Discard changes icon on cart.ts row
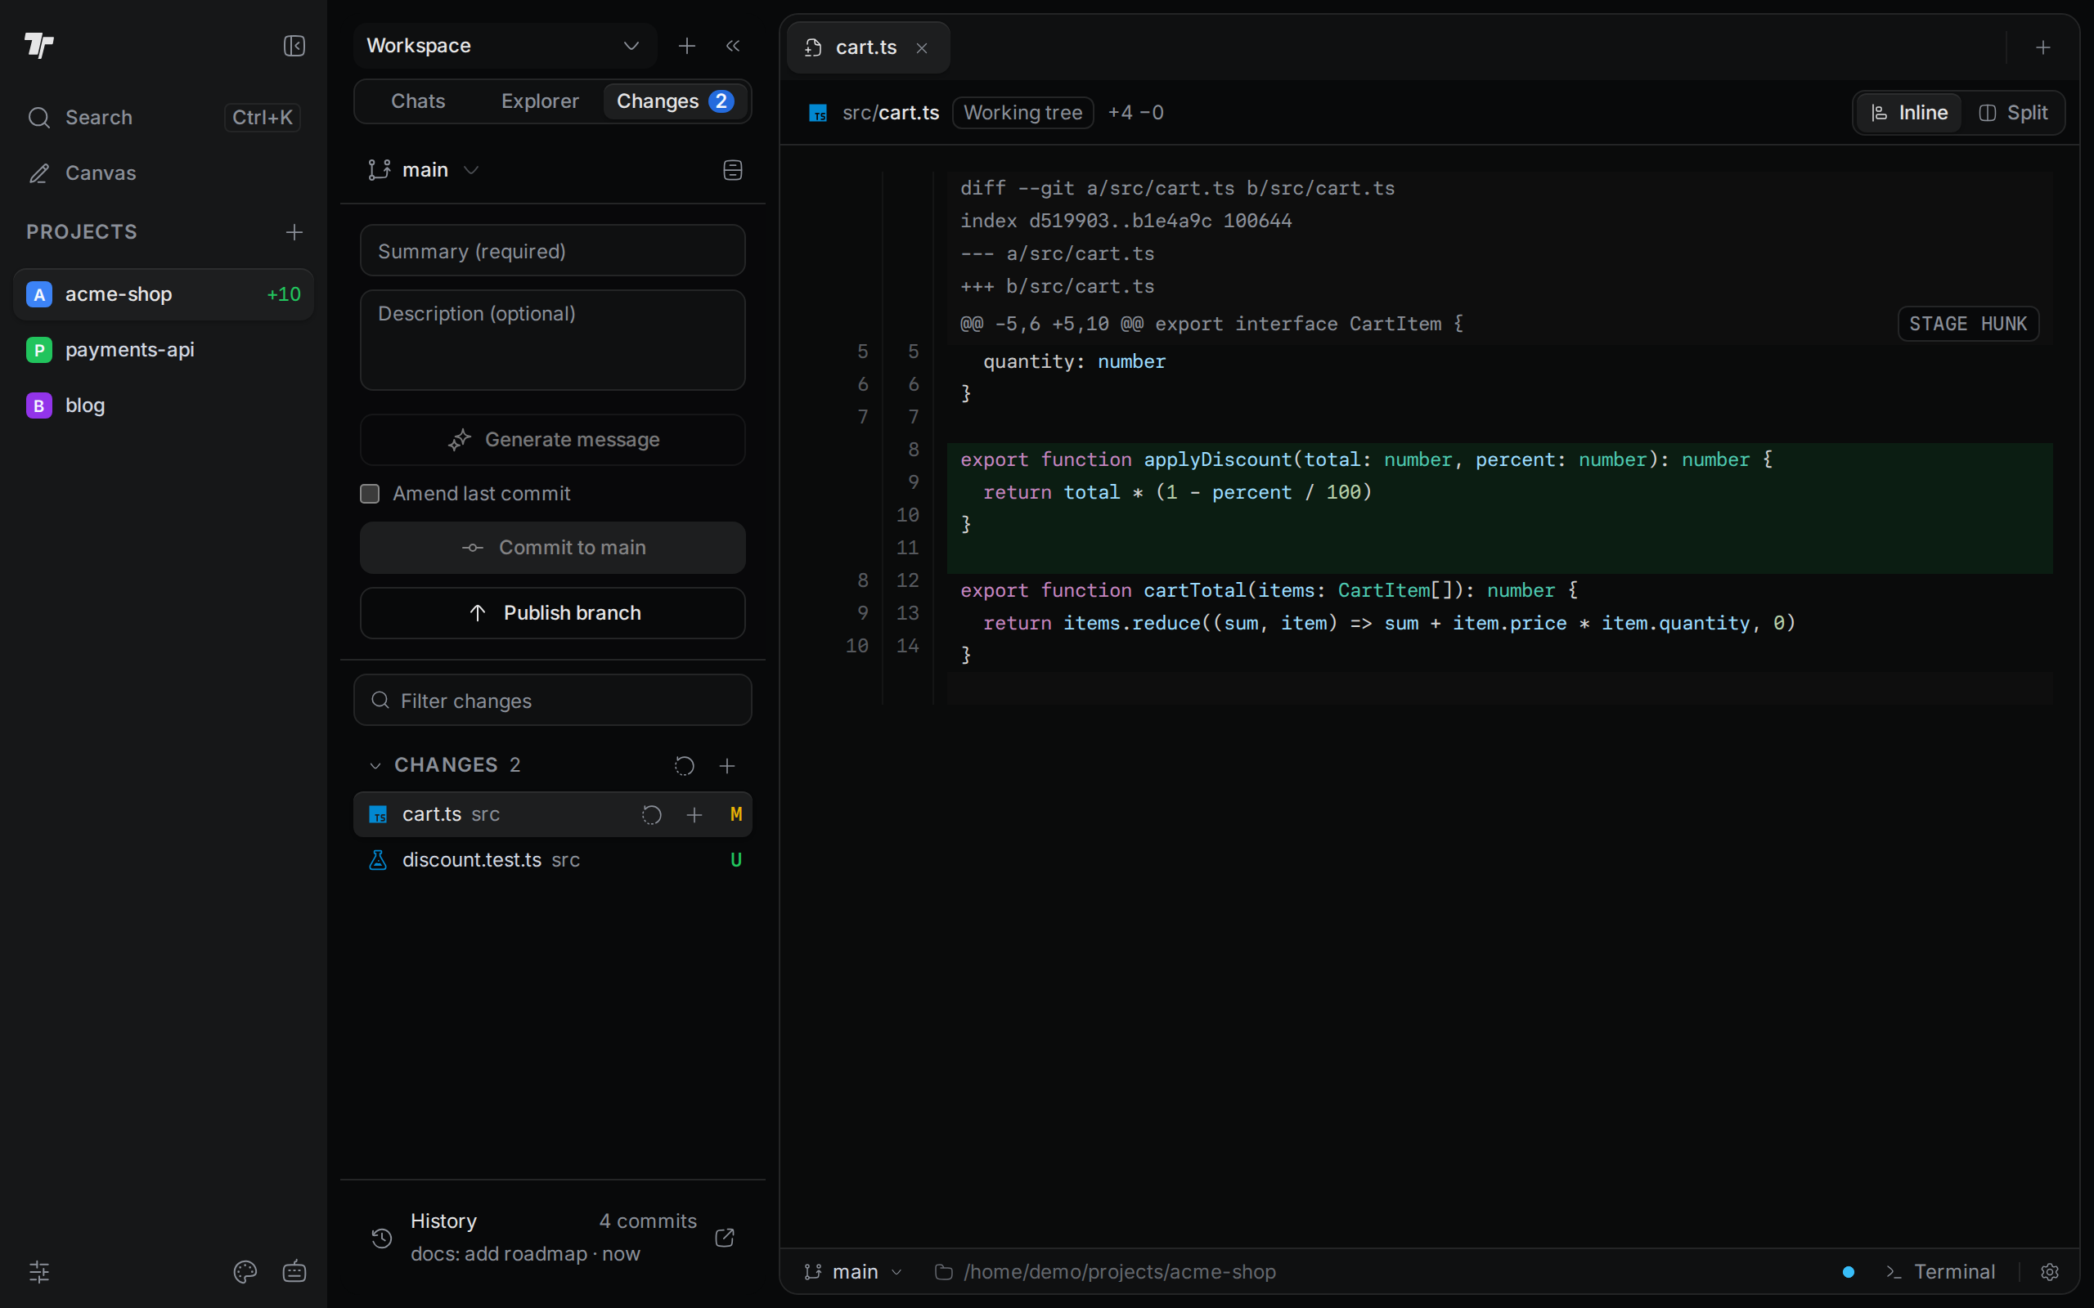This screenshot has height=1308, width=2094. point(652,815)
